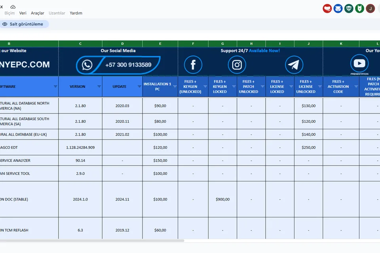Screen dimensions: 380x253
Task: Open filter for FILES + LICENSE LOCKED
Action: coord(291,87)
